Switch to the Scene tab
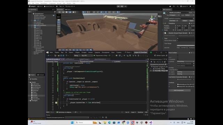Image resolution: width=223 pixels, height=125 pixels. 60,9
